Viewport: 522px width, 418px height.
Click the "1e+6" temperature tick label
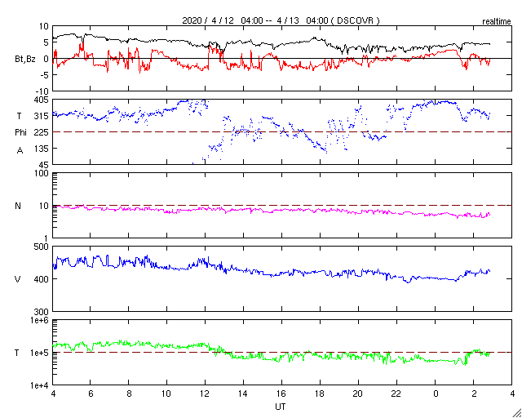point(41,321)
